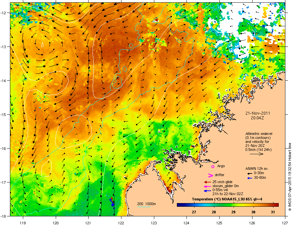Click the longitude axis label 122
The width and height of the screenshot is (292, 226).
tap(121, 223)
